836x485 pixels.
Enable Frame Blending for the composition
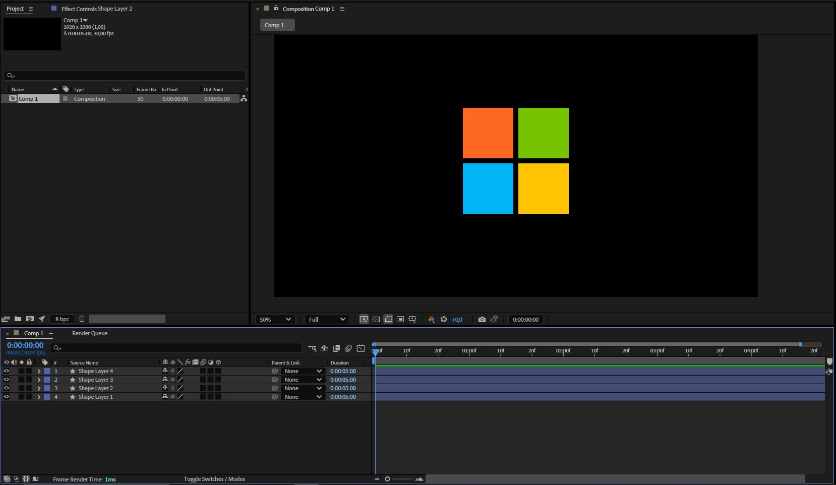pos(336,348)
